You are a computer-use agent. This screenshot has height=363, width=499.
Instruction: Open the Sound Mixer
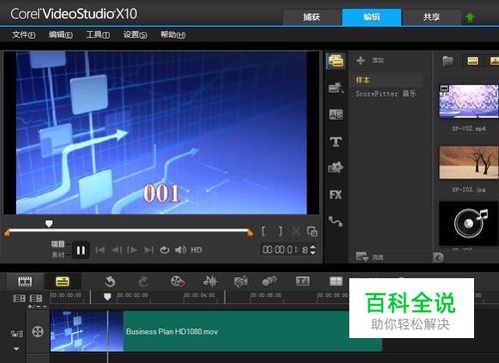point(210,281)
